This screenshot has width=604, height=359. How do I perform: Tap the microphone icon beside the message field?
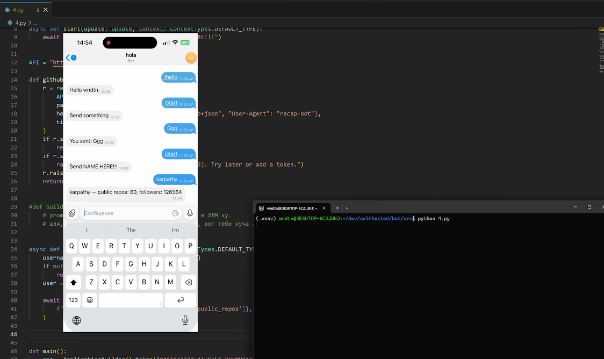pyautogui.click(x=189, y=213)
